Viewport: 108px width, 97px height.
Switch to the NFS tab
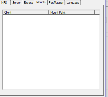tap(5, 3)
